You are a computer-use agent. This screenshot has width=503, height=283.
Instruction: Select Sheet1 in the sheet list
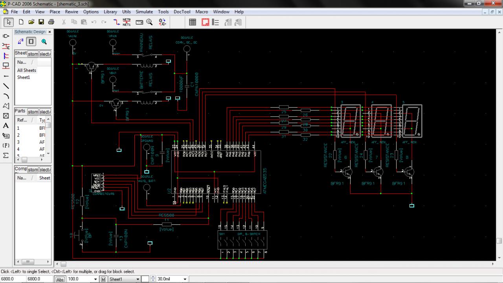pos(24,77)
